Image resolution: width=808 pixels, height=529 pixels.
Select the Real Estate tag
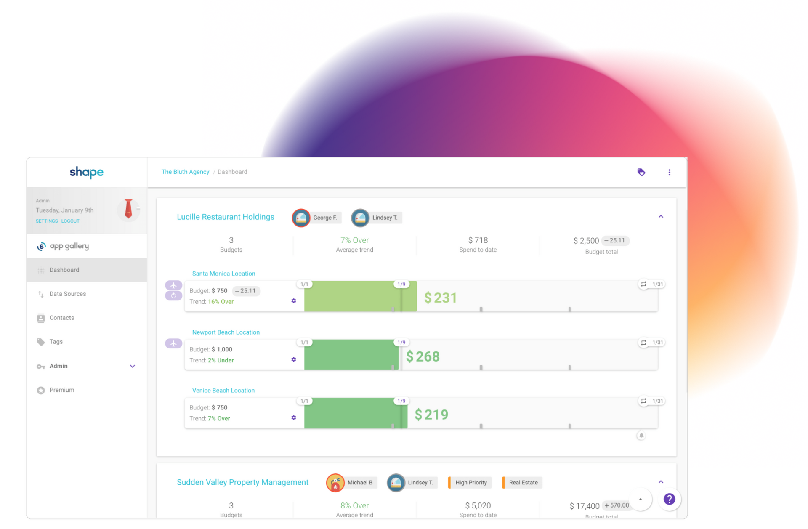522,483
